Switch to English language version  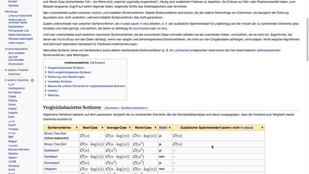click(13, 109)
